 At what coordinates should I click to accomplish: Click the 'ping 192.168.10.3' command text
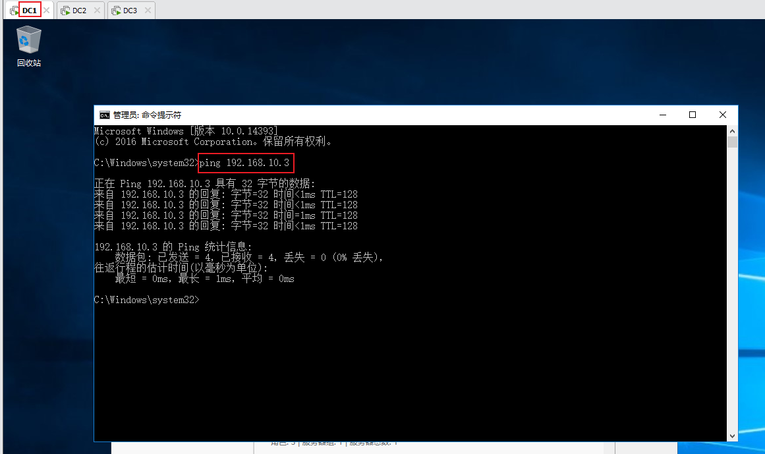coord(244,163)
